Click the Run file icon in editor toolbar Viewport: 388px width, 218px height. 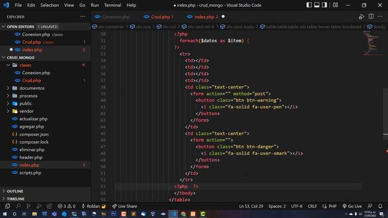click(361, 17)
